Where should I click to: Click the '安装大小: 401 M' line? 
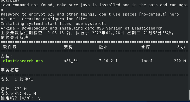[18, 93]
